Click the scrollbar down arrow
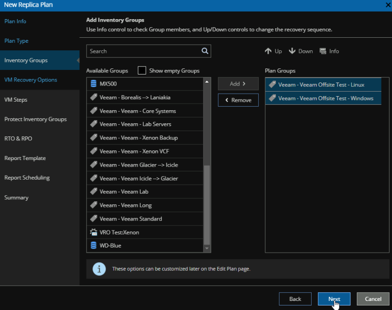 pos(207,249)
